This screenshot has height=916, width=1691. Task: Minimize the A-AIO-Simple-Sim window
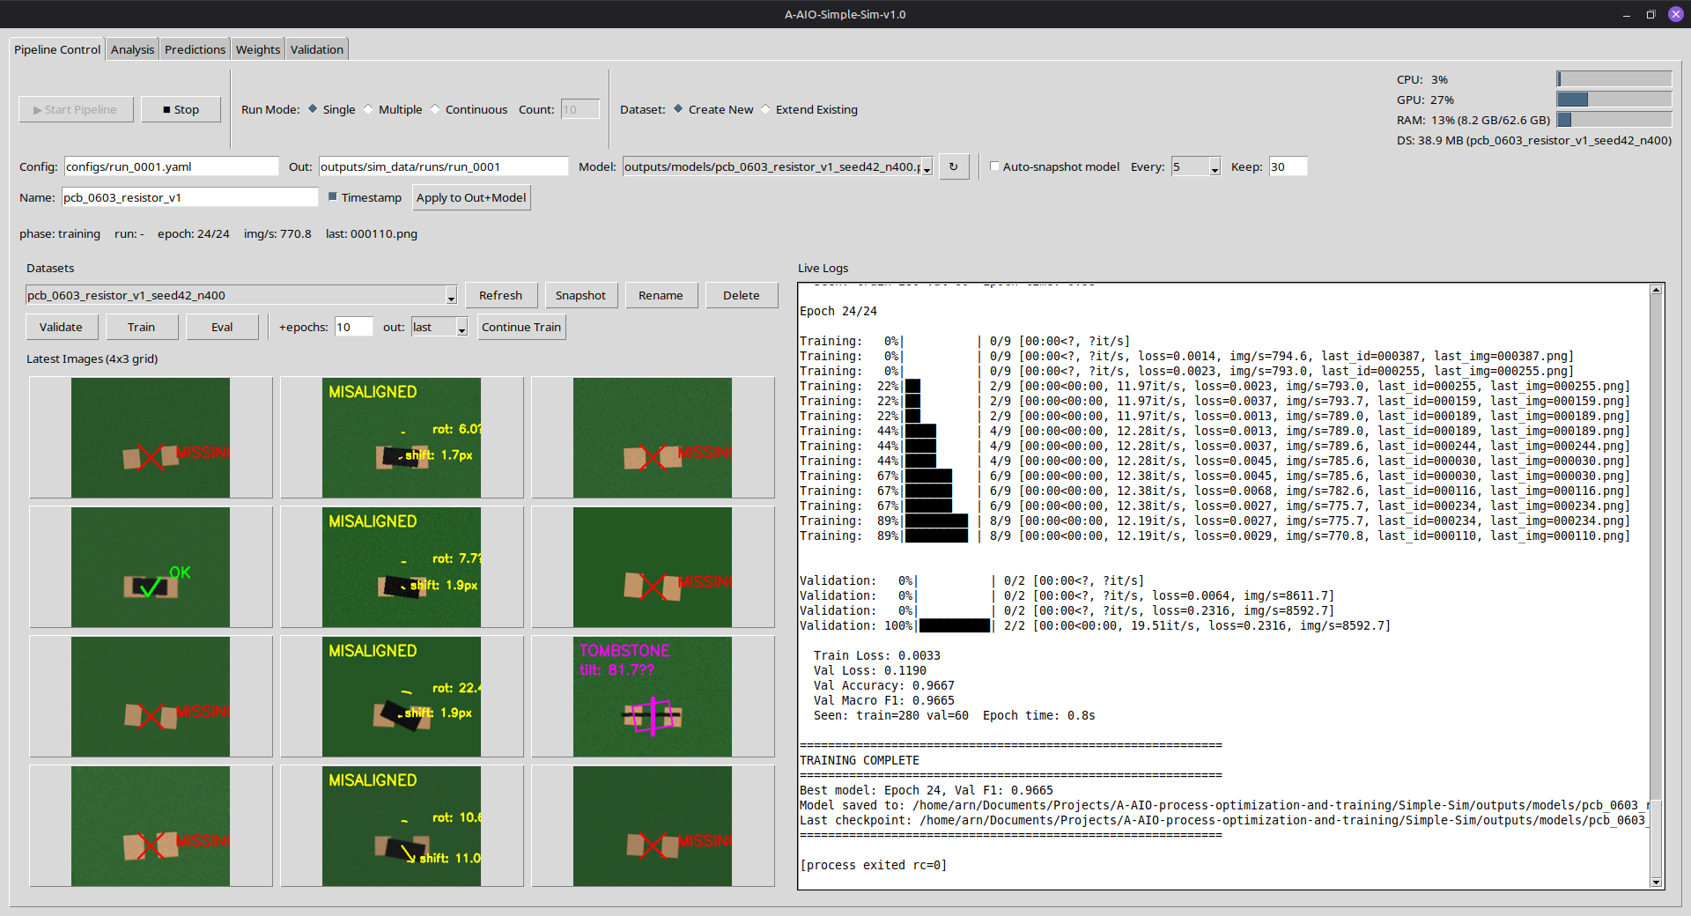[x=1626, y=14]
